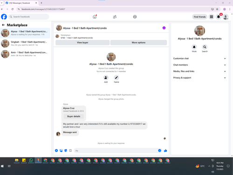Click the large Alyssa group photo in chat

pyautogui.click(x=111, y=57)
